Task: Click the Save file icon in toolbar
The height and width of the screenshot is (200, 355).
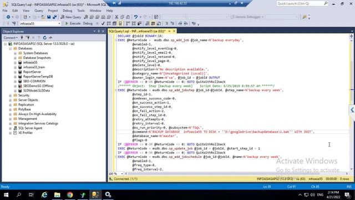Action: point(49,17)
